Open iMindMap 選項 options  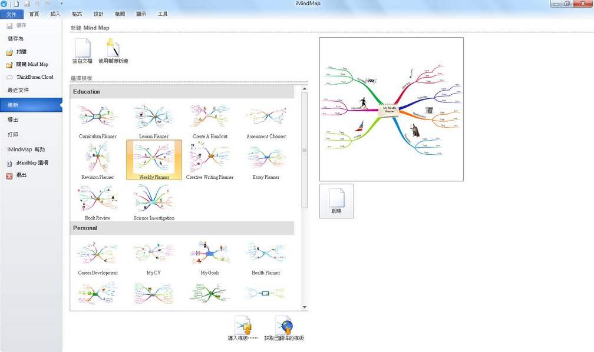(x=32, y=162)
